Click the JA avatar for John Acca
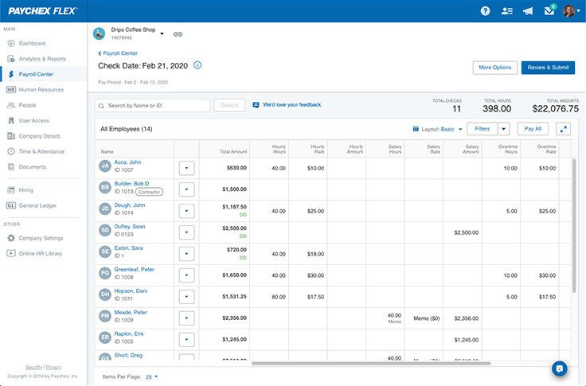 point(105,166)
